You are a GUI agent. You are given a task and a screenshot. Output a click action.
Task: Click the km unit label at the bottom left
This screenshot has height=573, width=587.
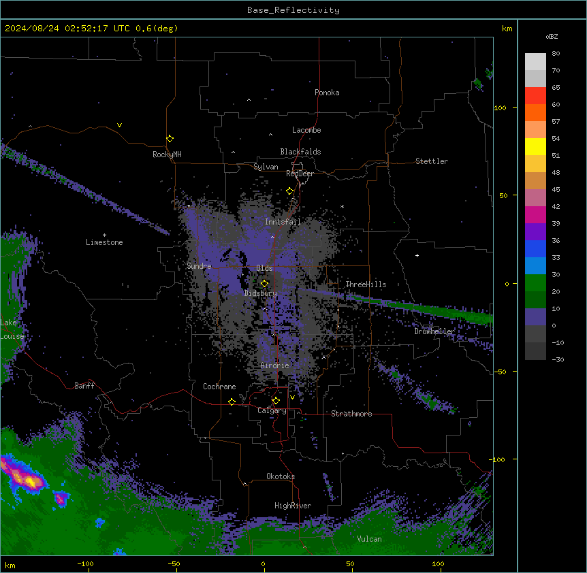click(x=10, y=565)
